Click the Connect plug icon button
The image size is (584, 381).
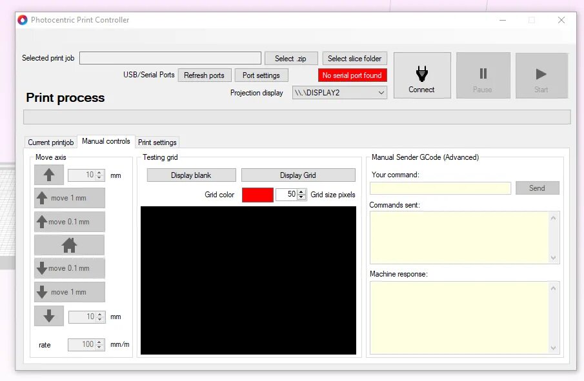pos(422,75)
